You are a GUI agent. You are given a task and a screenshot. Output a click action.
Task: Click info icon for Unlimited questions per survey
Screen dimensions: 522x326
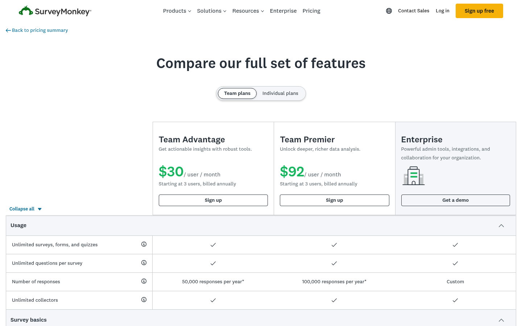tap(144, 263)
